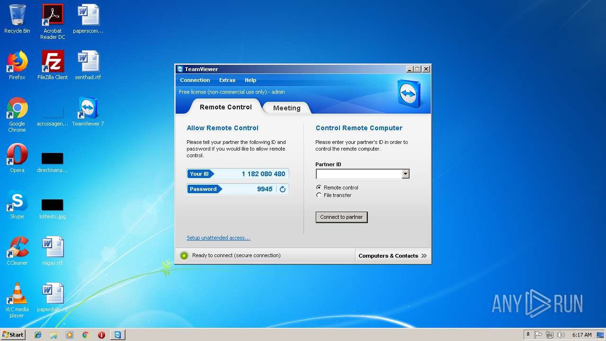Open Opera browser desktop shortcut
The height and width of the screenshot is (341, 606).
(x=17, y=158)
